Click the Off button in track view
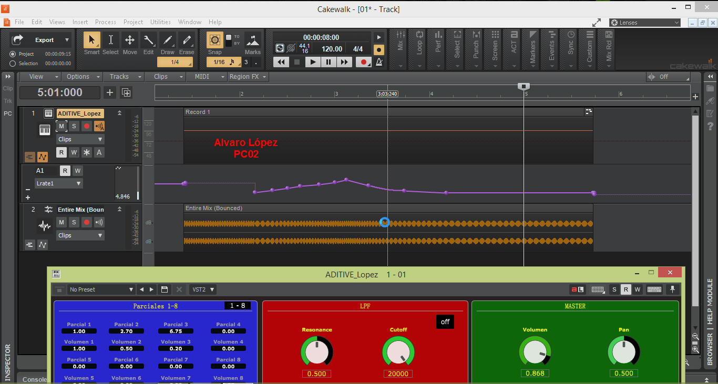The width and height of the screenshot is (718, 384). 668,77
